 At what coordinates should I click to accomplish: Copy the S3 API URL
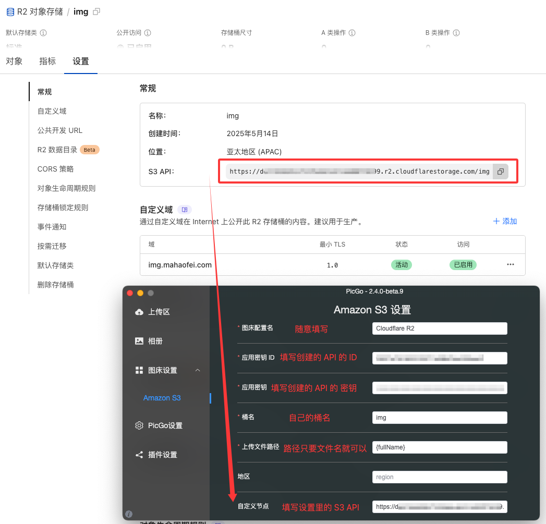pyautogui.click(x=501, y=172)
